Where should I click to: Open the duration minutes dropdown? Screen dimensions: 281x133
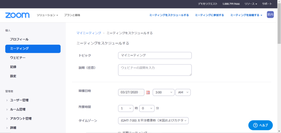(147, 108)
